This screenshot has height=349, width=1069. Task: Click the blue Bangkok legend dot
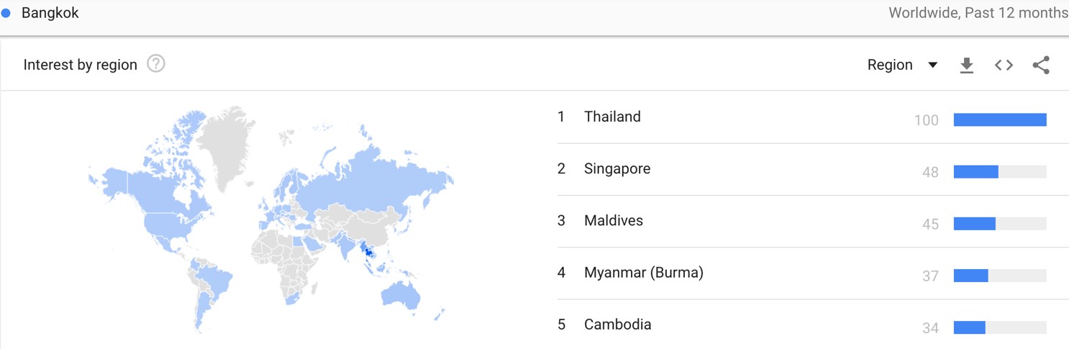6,14
